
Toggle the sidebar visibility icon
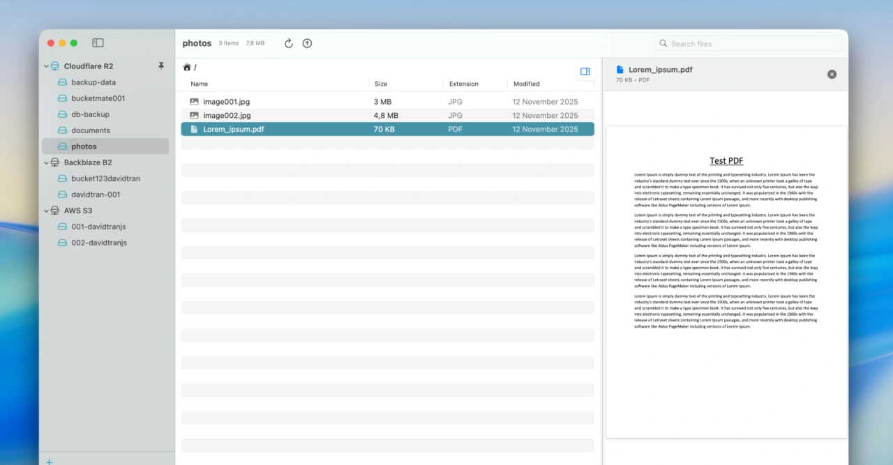coord(98,43)
